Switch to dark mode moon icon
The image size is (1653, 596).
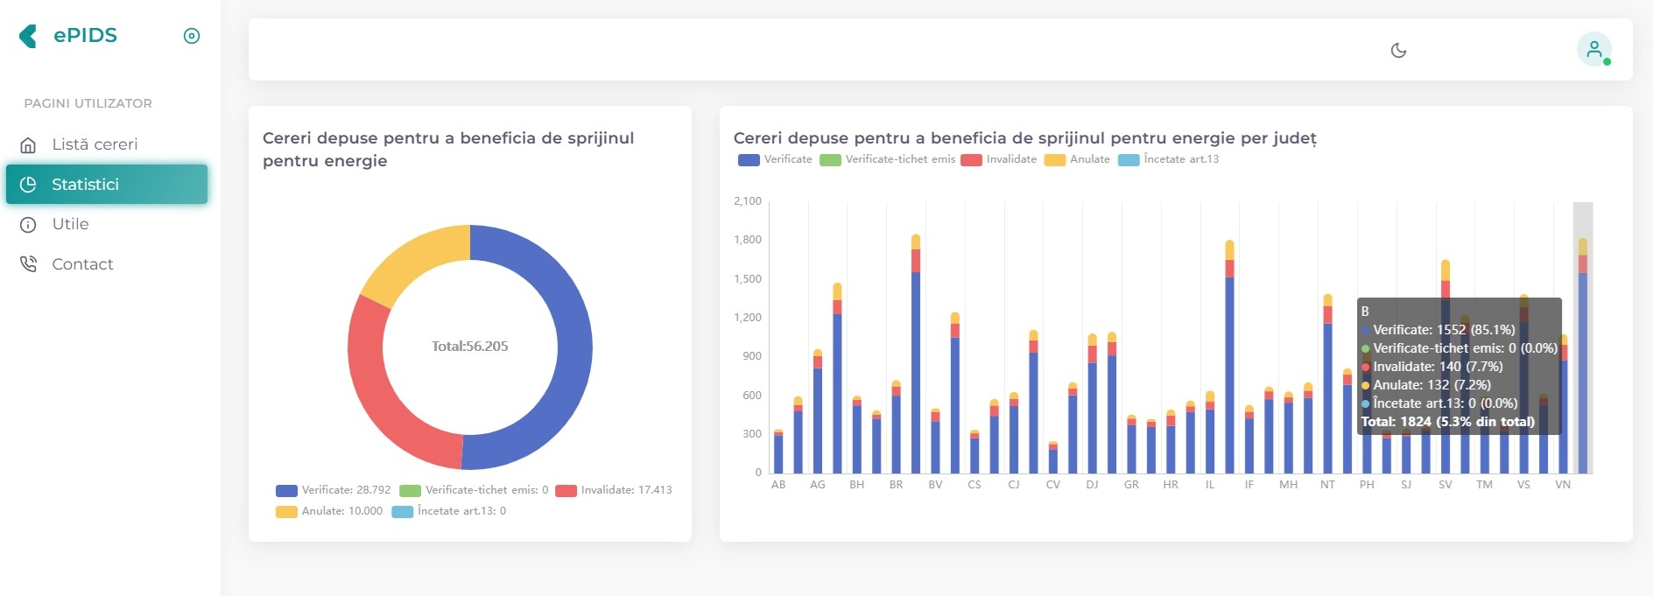[x=1398, y=50]
